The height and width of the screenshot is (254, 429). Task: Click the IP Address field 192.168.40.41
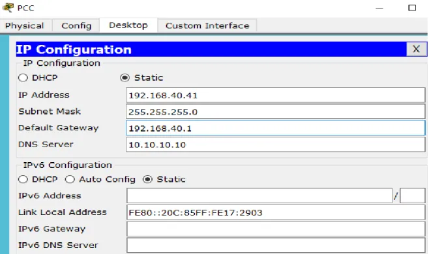coord(276,95)
